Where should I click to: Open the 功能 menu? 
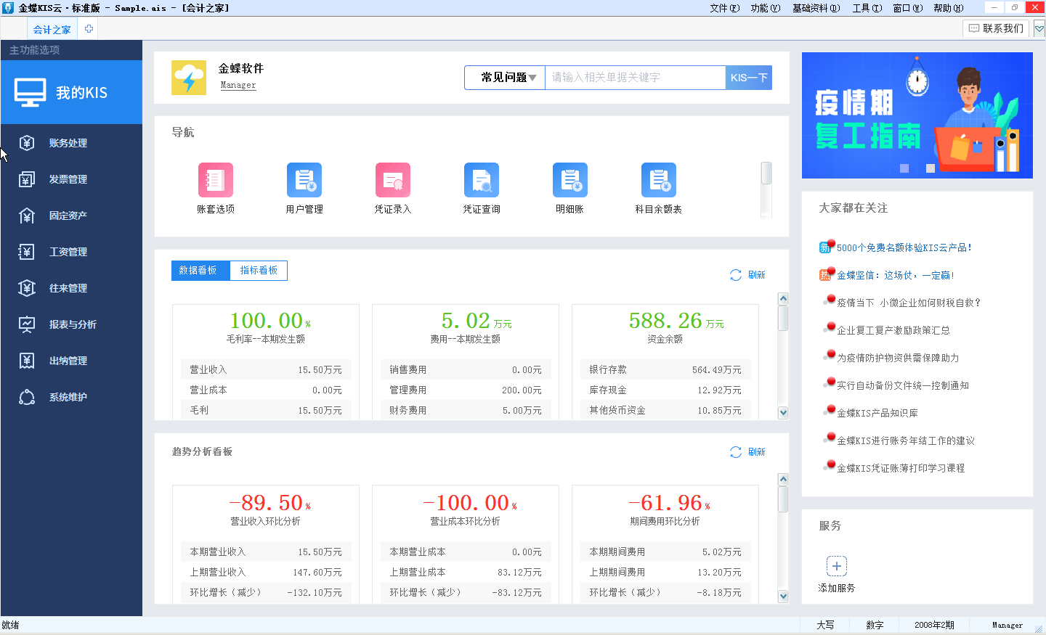pos(765,8)
